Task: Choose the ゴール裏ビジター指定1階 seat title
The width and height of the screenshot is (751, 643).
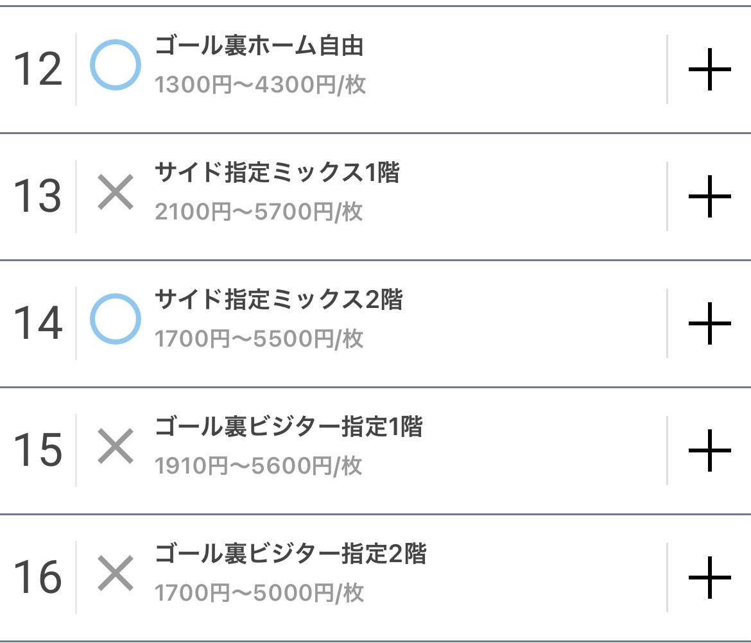Action: [x=289, y=427]
